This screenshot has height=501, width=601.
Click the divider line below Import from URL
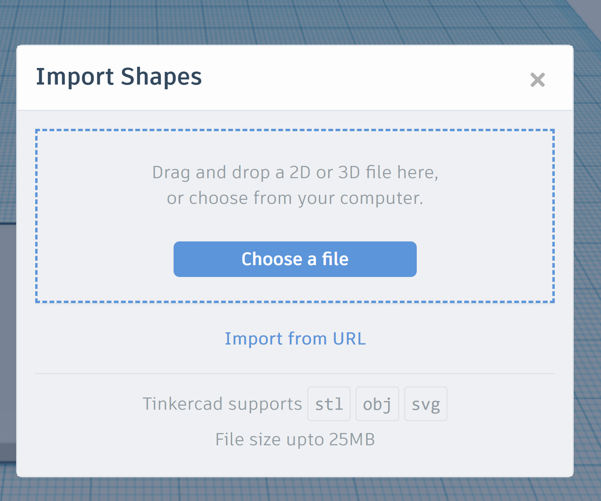point(295,373)
